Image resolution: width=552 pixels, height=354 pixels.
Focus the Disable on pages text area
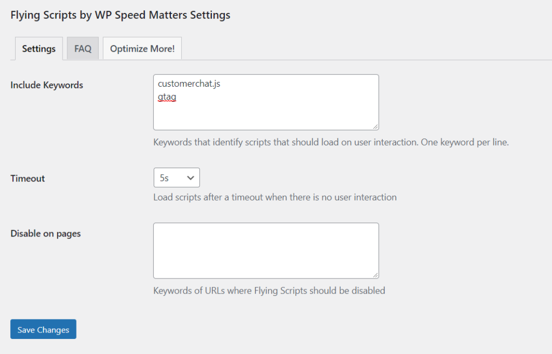[x=266, y=251]
